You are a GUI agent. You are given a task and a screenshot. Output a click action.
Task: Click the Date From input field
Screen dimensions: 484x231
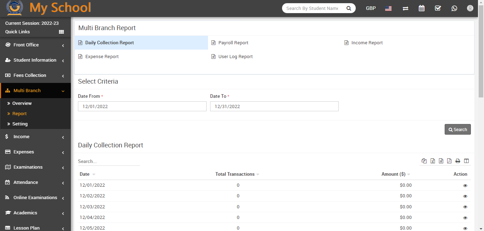pyautogui.click(x=142, y=106)
